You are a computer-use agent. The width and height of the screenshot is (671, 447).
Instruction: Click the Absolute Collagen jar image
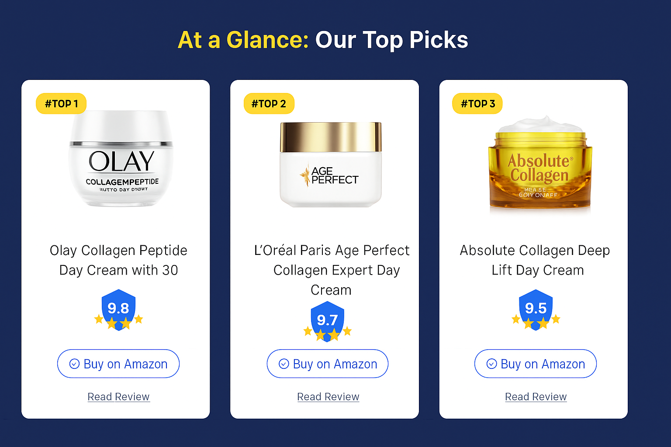pos(540,165)
